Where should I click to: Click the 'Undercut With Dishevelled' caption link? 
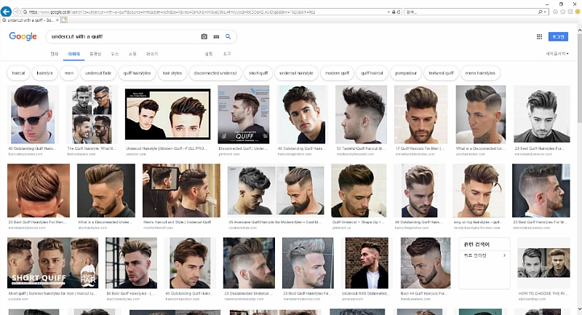pyautogui.click(x=366, y=293)
